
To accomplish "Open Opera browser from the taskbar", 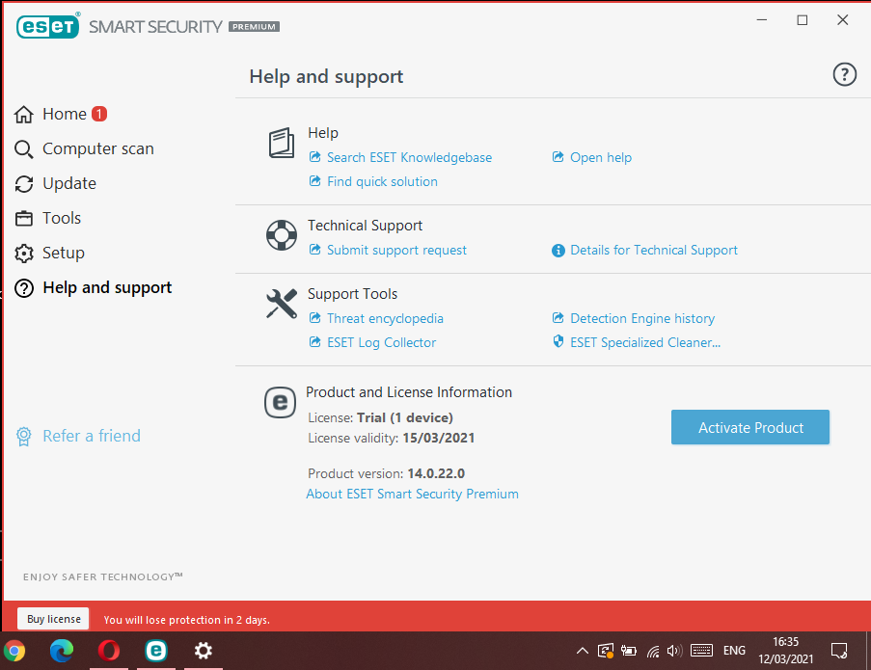I will click(x=109, y=651).
